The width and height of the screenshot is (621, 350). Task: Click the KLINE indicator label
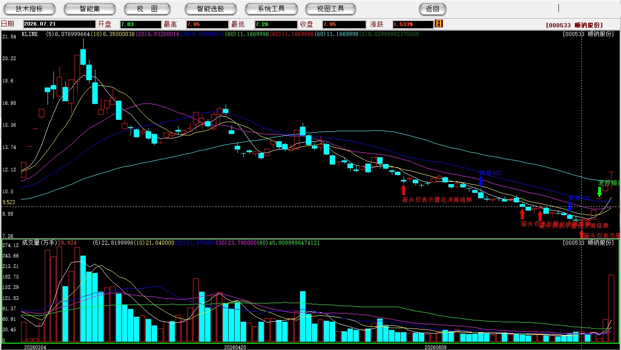pyautogui.click(x=30, y=34)
